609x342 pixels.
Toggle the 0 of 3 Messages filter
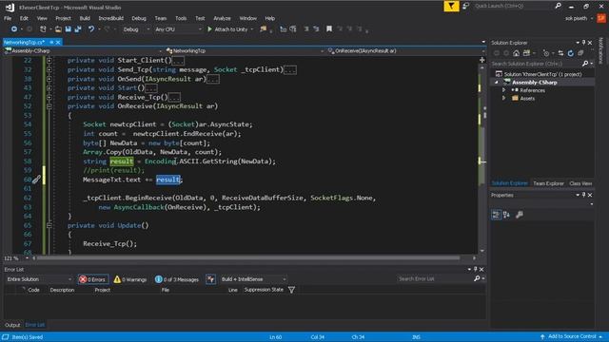click(176, 279)
